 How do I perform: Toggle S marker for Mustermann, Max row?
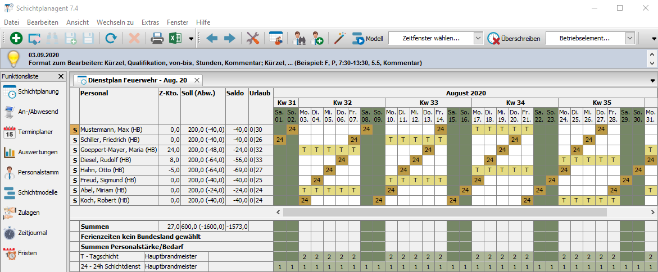pos(74,130)
